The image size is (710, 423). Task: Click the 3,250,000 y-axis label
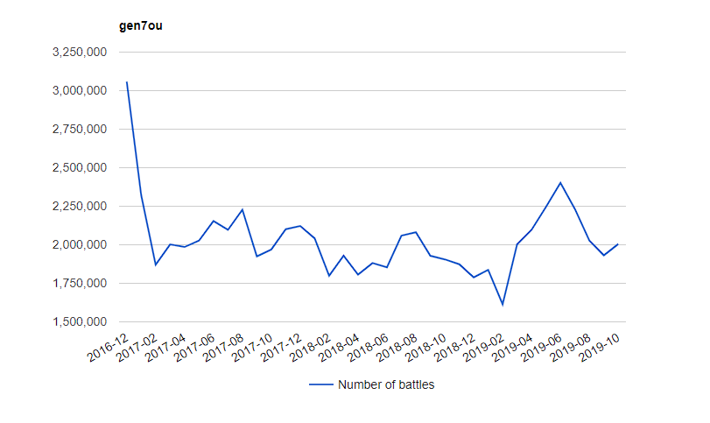point(80,53)
